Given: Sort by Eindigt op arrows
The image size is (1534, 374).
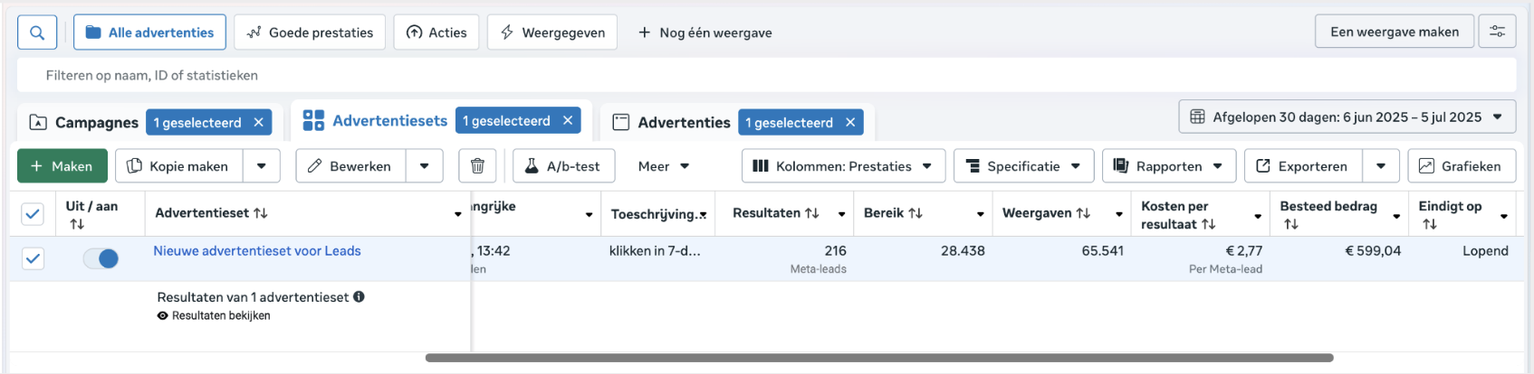Looking at the screenshot, I should (x=1429, y=224).
